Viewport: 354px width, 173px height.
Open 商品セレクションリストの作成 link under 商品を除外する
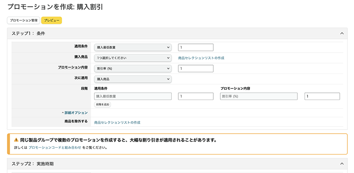pos(117,123)
